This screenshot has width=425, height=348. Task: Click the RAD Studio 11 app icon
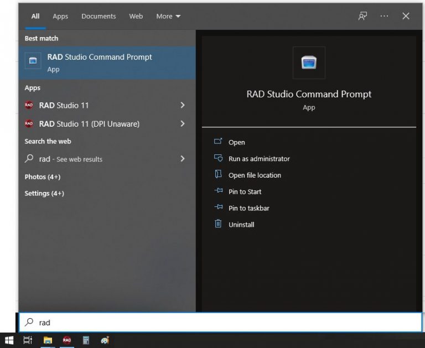coord(29,105)
